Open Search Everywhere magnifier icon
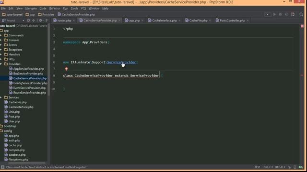This screenshot has height=172, width=307. coord(301,14)
